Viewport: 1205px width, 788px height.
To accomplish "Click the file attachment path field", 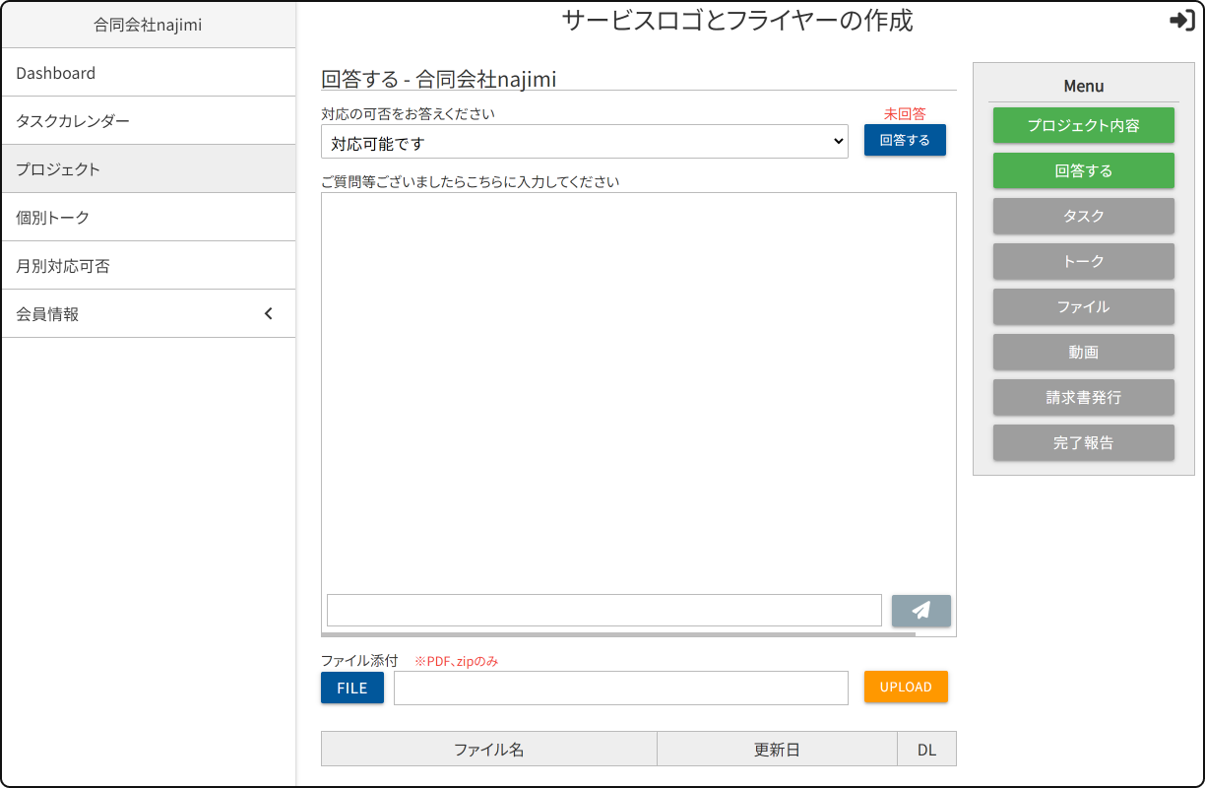I will tap(620, 688).
